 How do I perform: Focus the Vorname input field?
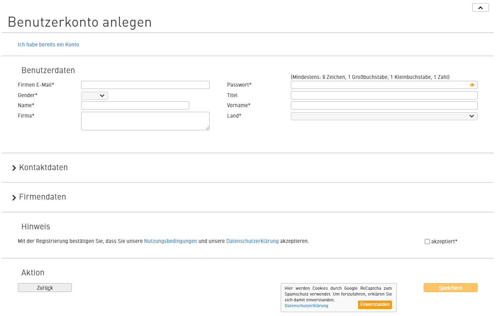tap(384, 106)
